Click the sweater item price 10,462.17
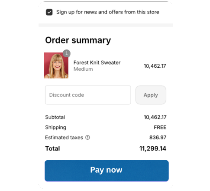The image size is (210, 191). coord(155,66)
